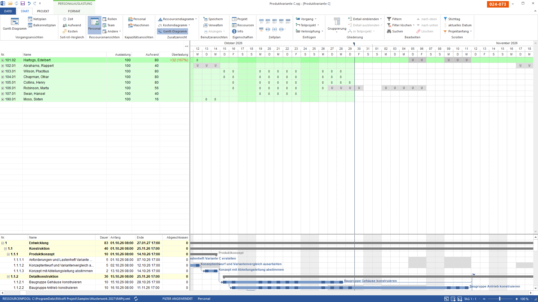Image resolution: width=538 pixels, height=302 pixels.
Task: Click Speichern in Benutzeransichten
Action: click(213, 19)
